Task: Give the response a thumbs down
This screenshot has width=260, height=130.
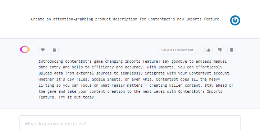Action: click(x=220, y=50)
